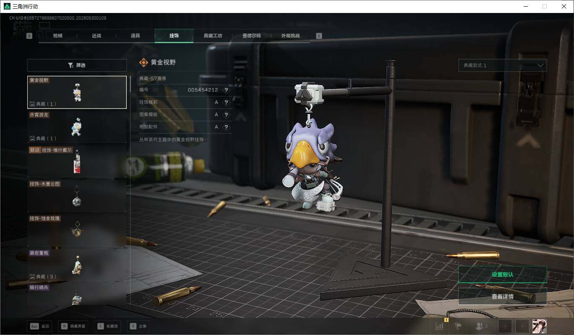The height and width of the screenshot is (335, 574).
Task: Click the 典藏 (1) icon under 赤霄游龙
Action: tap(32, 138)
